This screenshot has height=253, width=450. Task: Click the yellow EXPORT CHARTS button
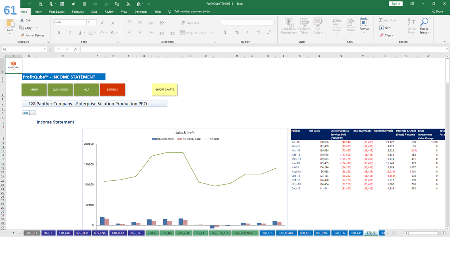[x=165, y=90]
